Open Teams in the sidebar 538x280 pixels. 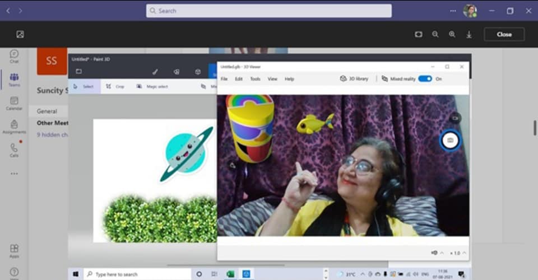(x=14, y=80)
